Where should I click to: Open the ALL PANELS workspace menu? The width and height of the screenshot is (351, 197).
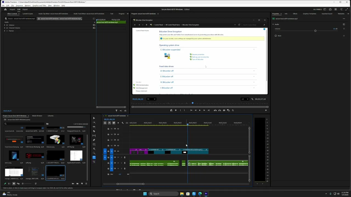coord(318,9)
